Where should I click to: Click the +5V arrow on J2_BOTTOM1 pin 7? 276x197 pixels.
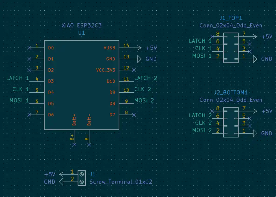pyautogui.click(x=255, y=111)
